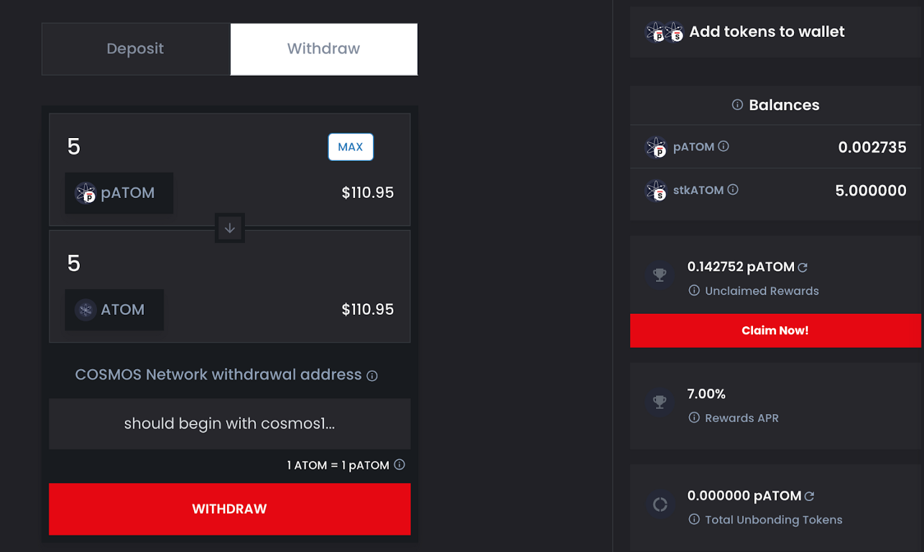Click the COSMOS withdrawal address input field
The image size is (924, 552).
coord(230,423)
